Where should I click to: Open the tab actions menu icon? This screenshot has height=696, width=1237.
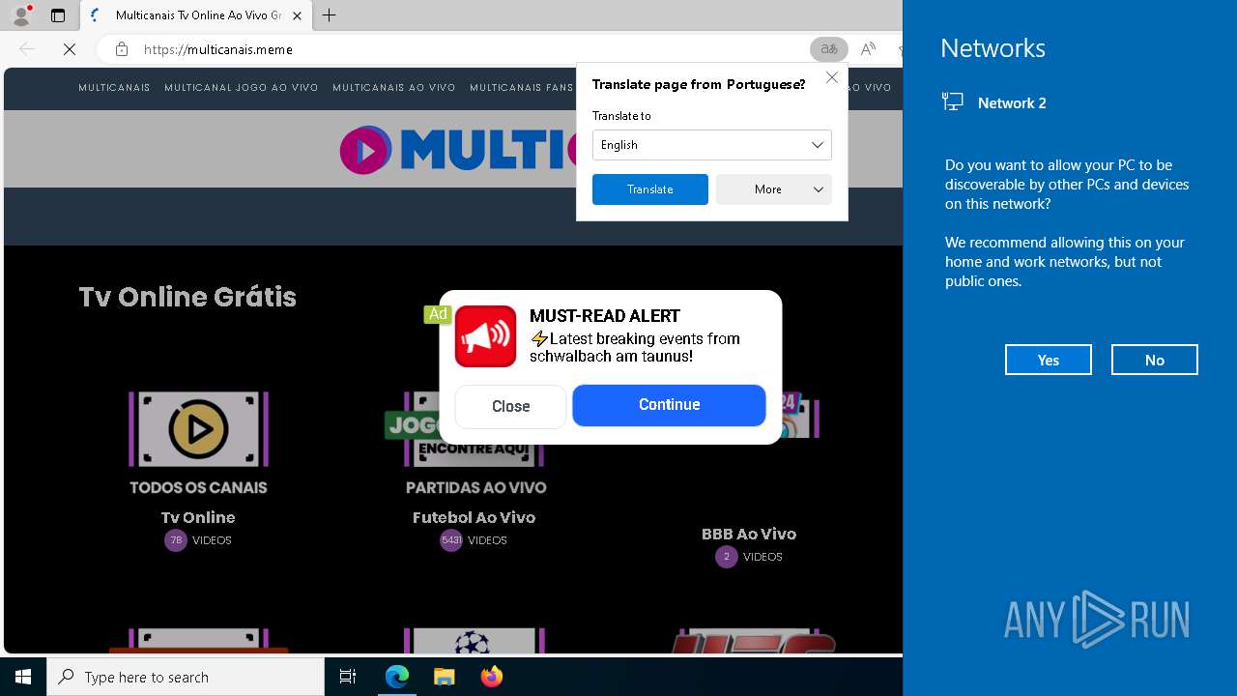[58, 15]
